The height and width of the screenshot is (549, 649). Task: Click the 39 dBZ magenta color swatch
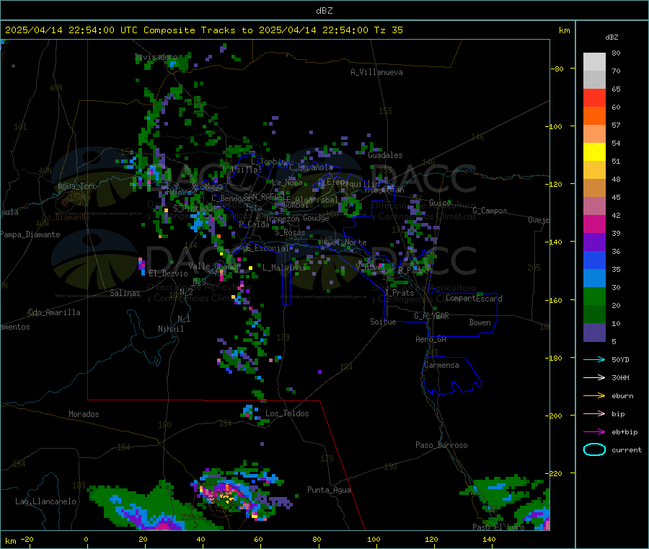[594, 224]
